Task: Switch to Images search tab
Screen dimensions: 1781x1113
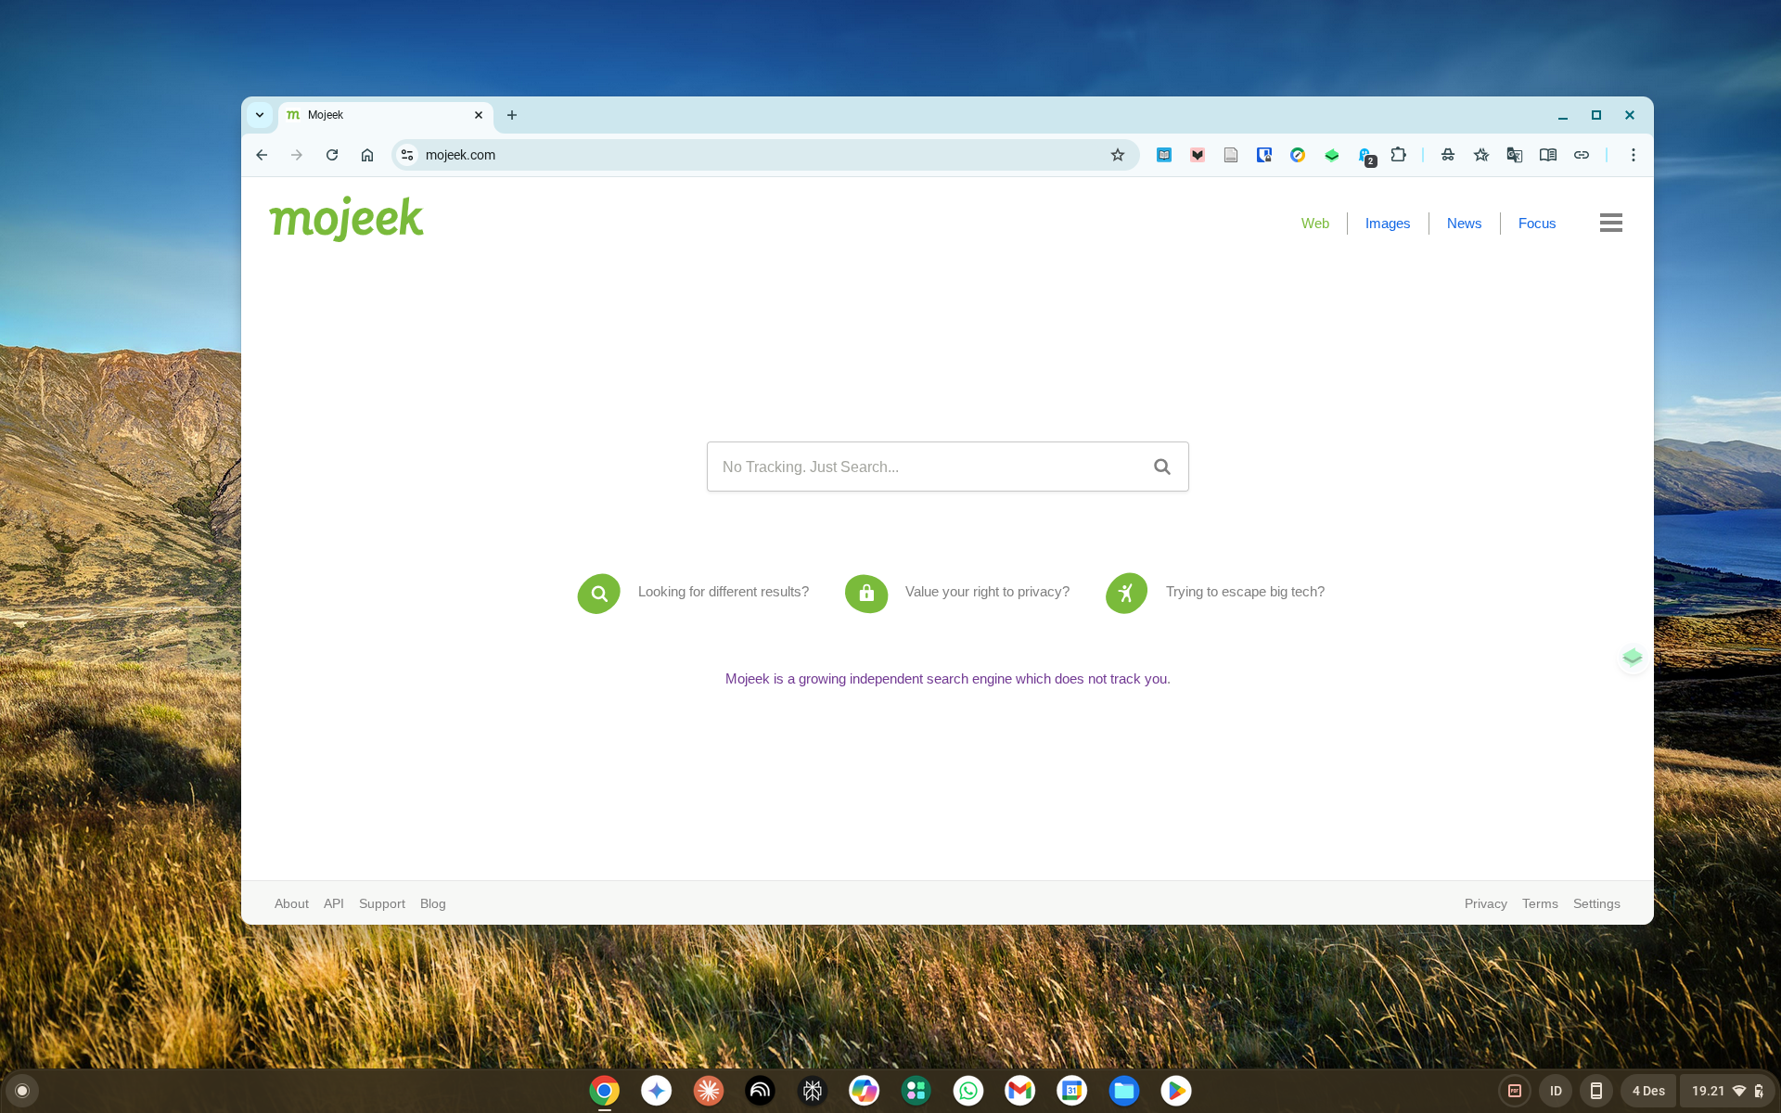Action: 1387,224
